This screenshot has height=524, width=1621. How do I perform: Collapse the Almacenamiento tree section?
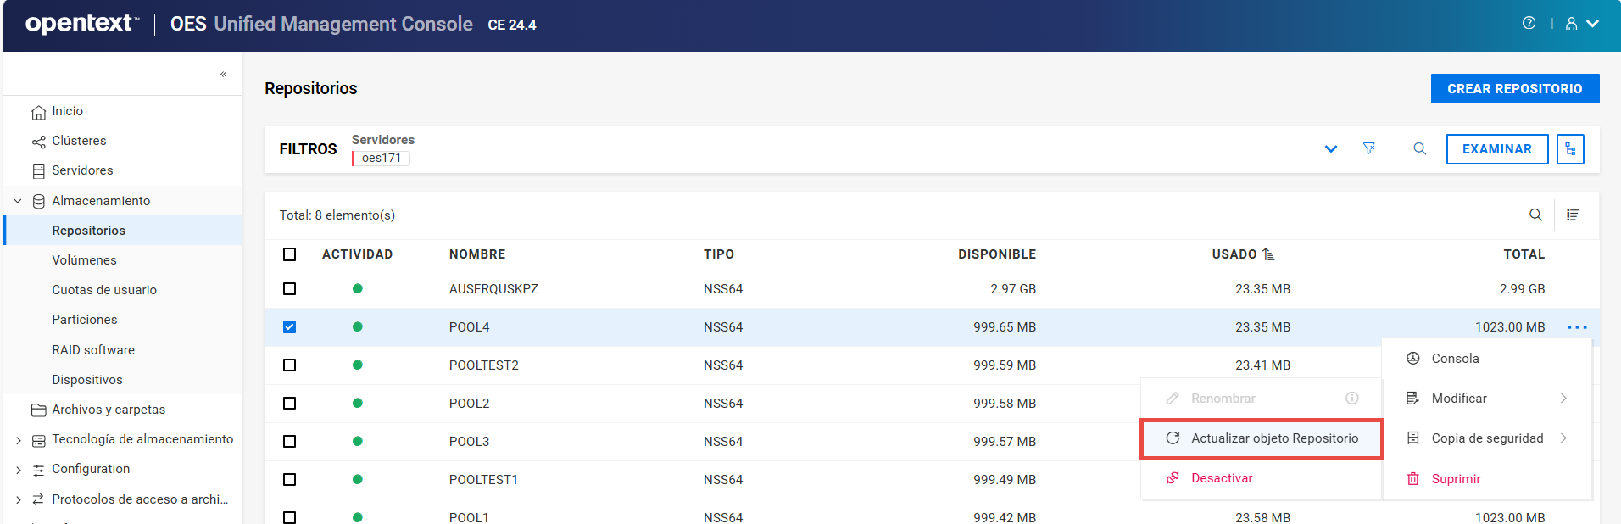18,201
